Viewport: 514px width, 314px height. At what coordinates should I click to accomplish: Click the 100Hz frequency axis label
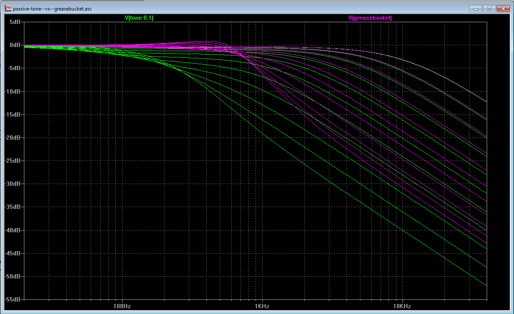pyautogui.click(x=122, y=306)
